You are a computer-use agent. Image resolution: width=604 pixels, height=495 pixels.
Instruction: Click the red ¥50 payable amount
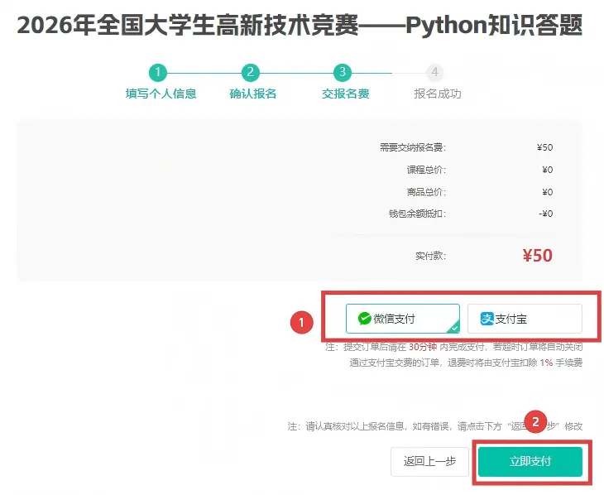tap(537, 255)
